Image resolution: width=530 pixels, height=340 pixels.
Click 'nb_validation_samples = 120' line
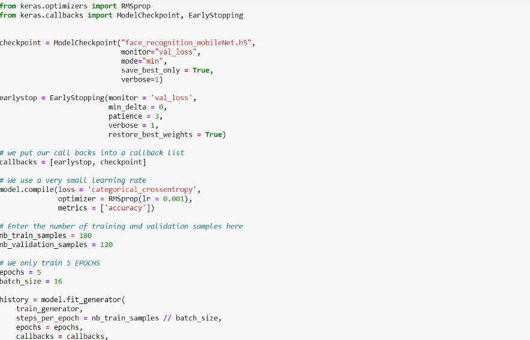pyautogui.click(x=56, y=245)
